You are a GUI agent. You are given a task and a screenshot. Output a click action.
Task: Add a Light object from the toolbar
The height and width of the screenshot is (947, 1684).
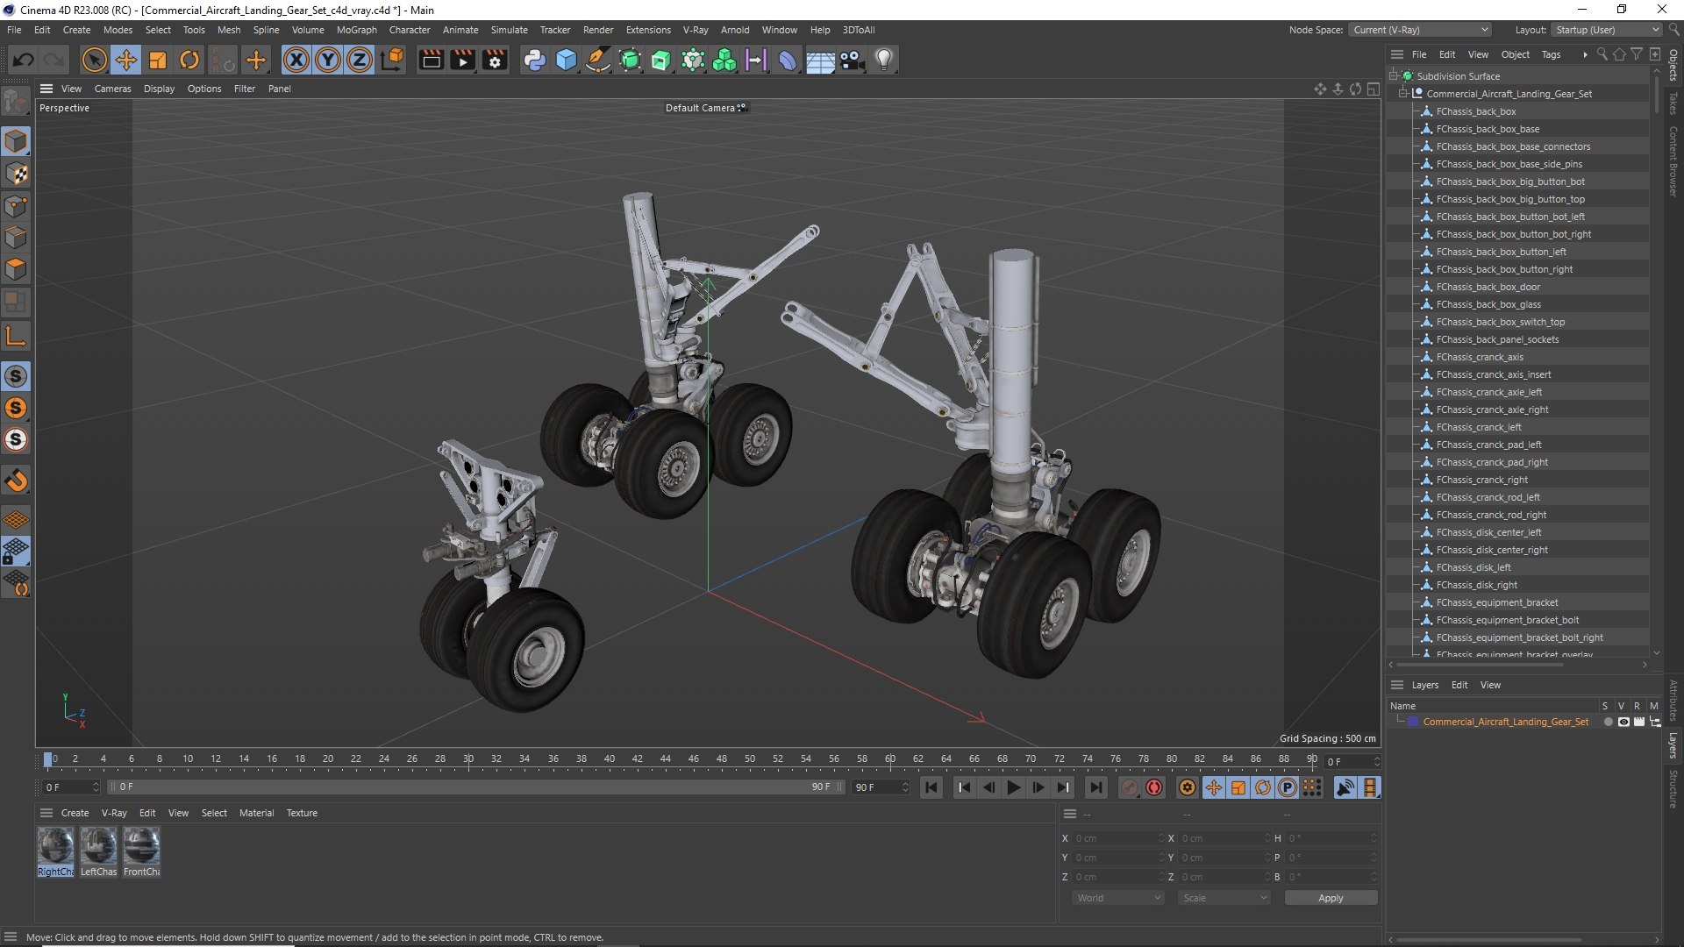point(884,60)
